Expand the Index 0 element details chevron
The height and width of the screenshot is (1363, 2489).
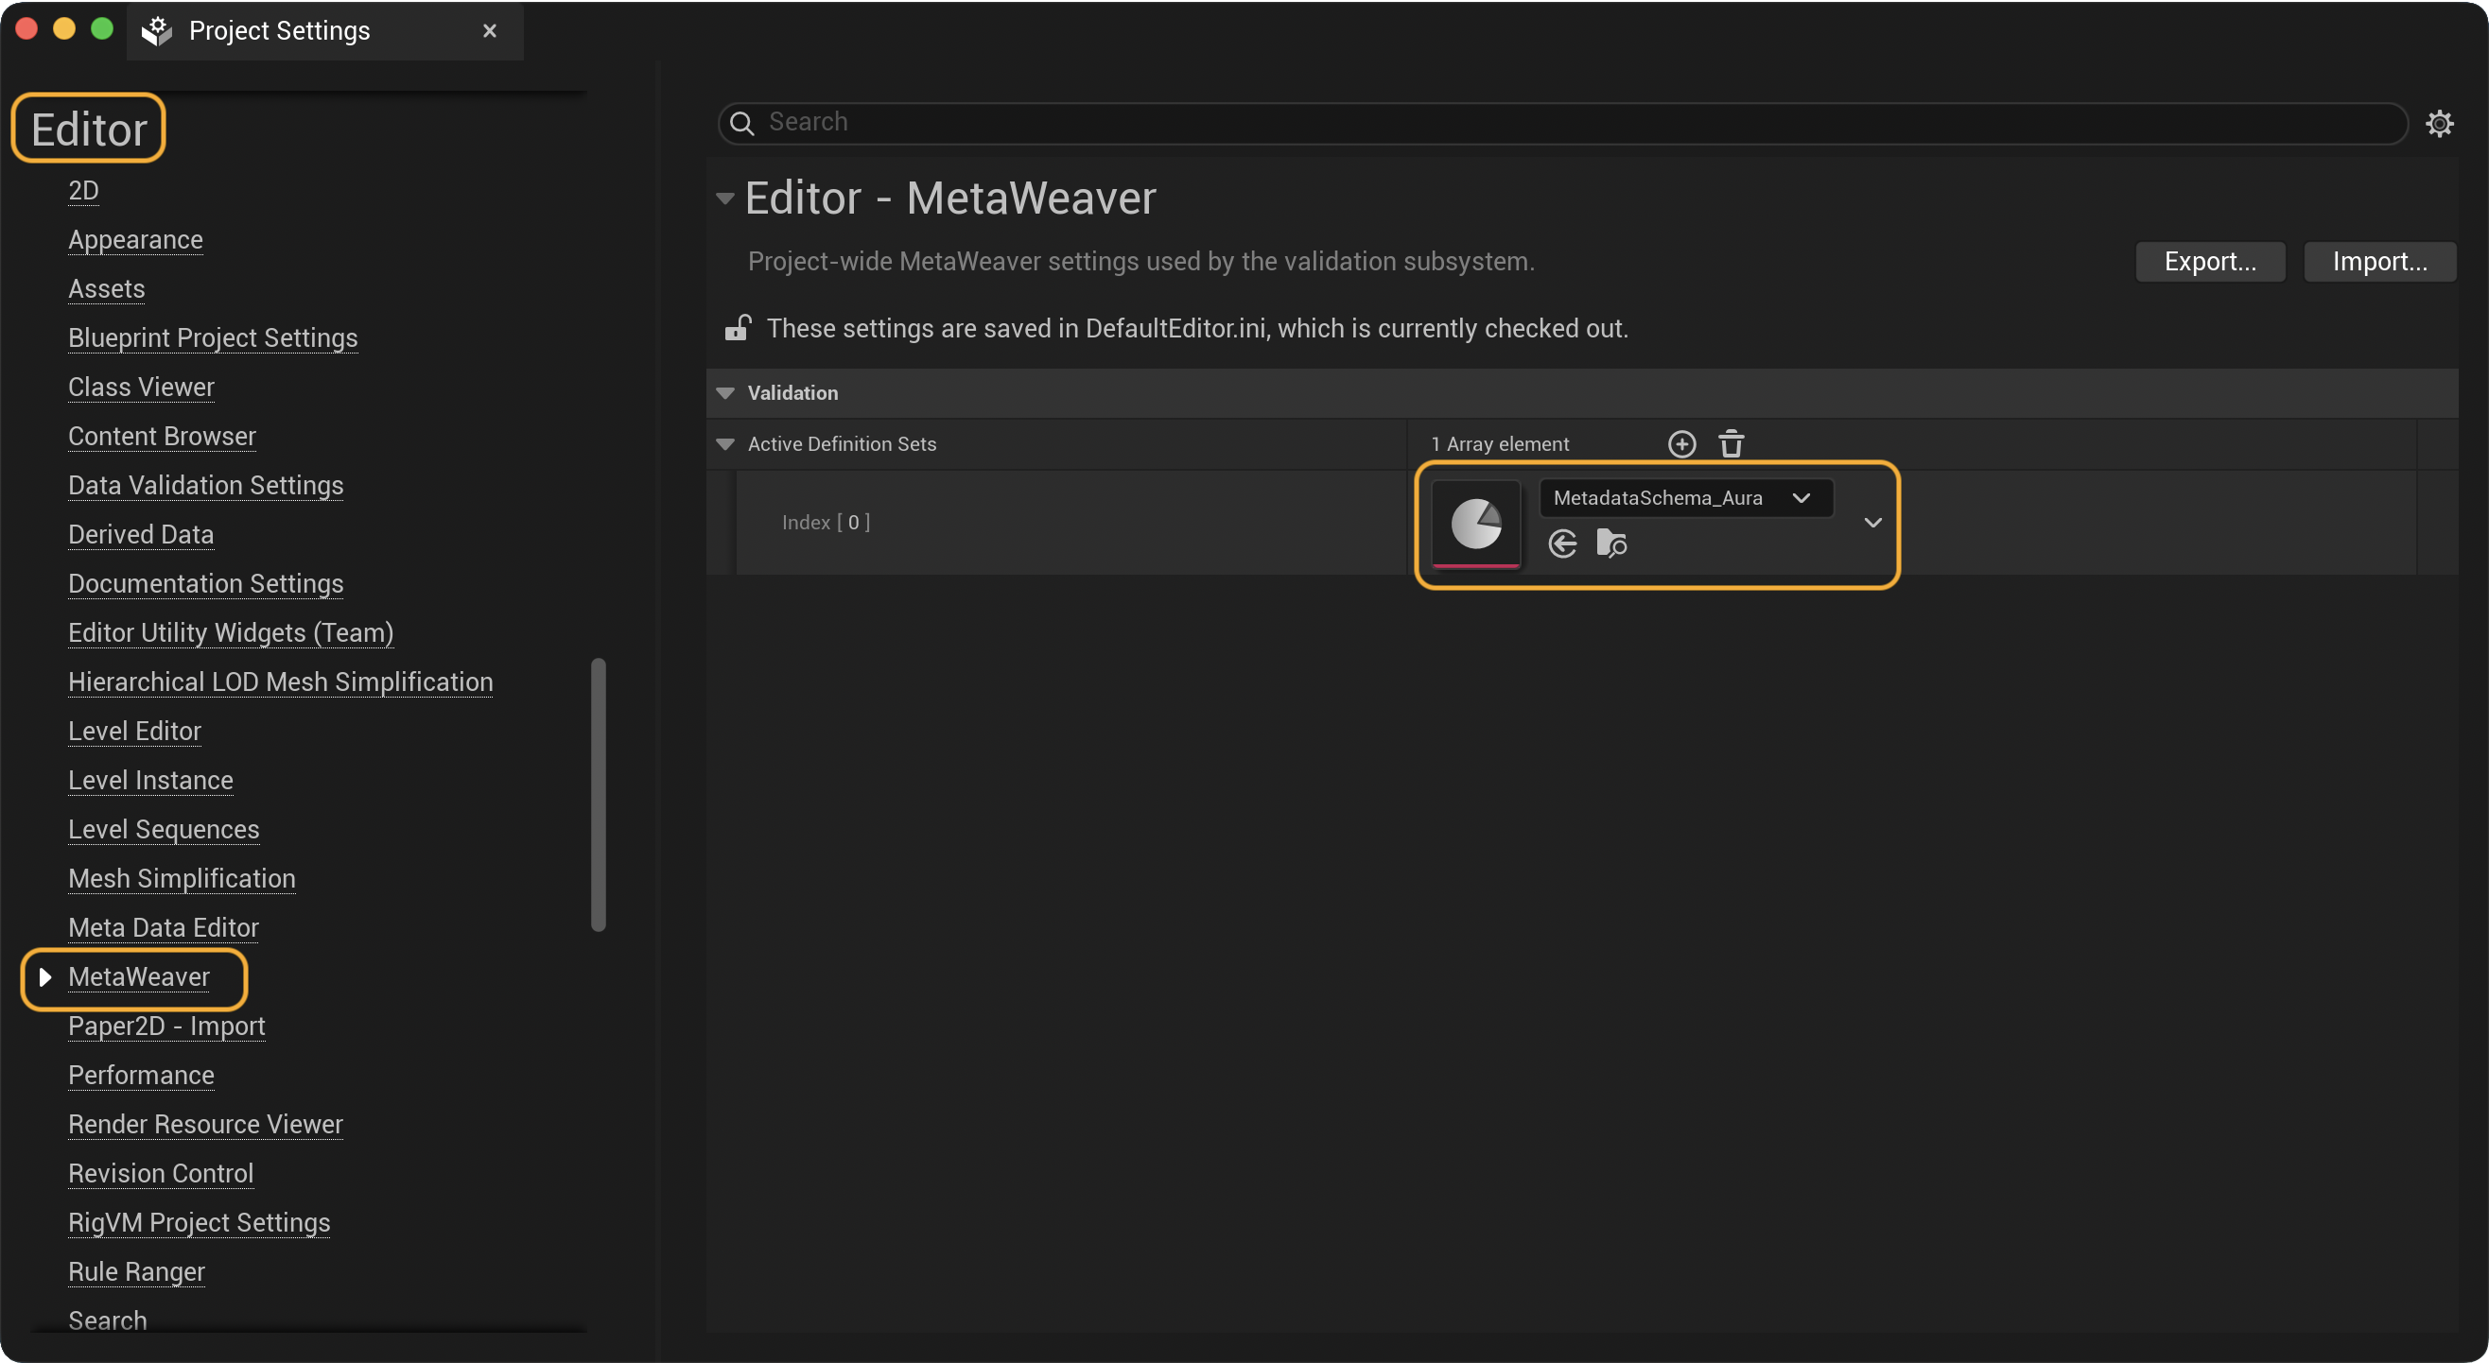pyautogui.click(x=1872, y=523)
